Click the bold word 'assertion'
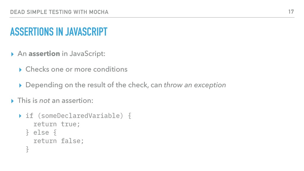 [x=44, y=53]
